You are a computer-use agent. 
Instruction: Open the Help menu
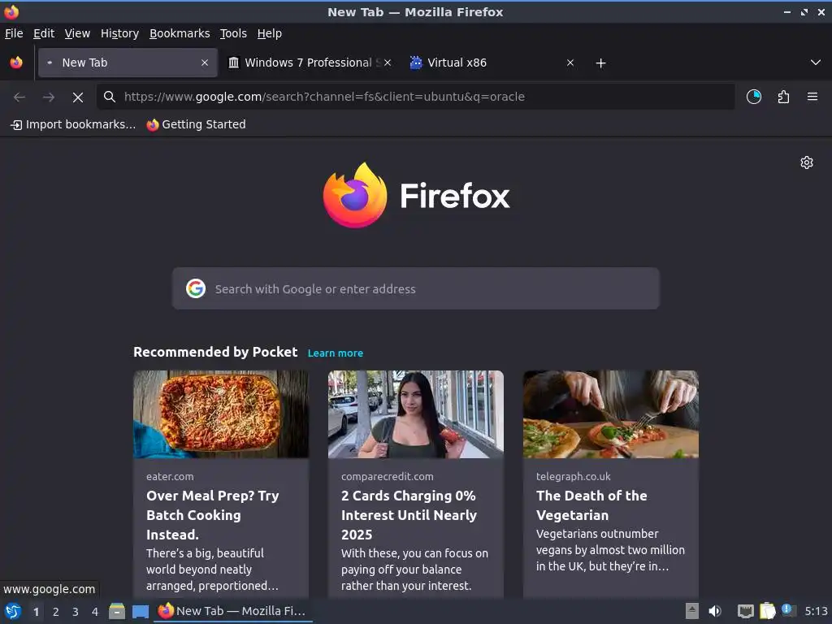point(270,33)
